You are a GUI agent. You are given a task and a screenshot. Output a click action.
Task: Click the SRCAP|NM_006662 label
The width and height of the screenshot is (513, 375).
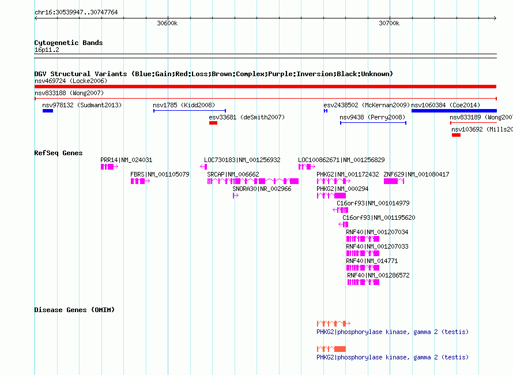click(233, 174)
